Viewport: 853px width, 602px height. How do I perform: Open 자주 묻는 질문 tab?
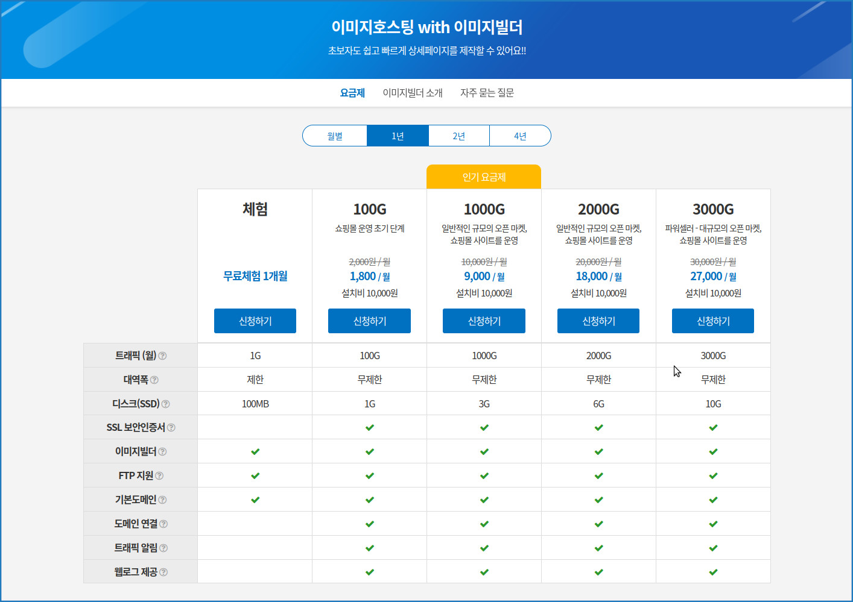(x=487, y=93)
